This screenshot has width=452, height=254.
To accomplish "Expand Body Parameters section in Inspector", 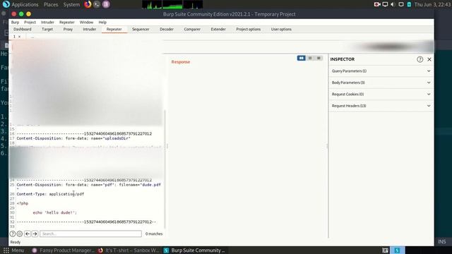I will coord(381,83).
